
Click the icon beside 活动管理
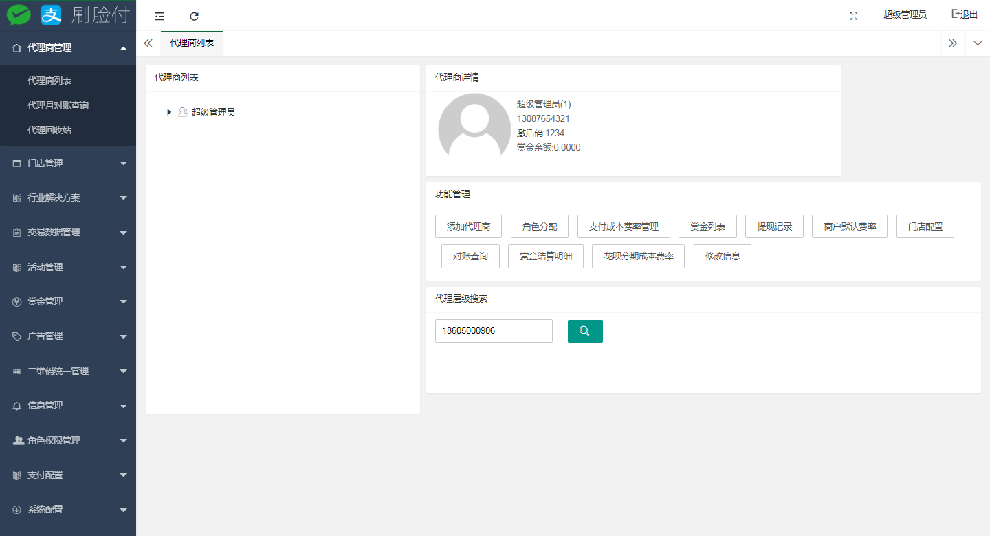pos(17,267)
